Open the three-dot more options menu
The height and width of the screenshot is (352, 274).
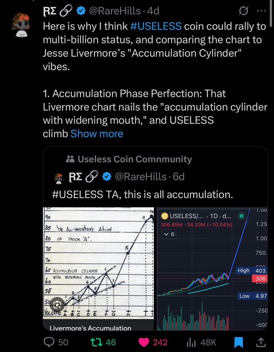(260, 10)
